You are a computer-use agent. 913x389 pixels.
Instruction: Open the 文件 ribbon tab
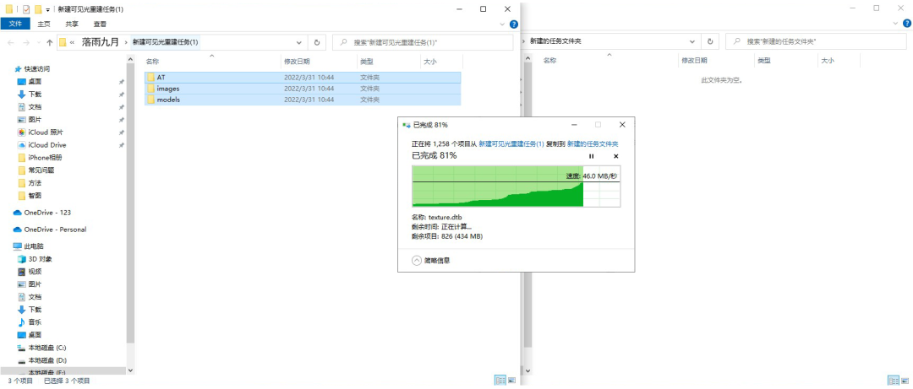pyautogui.click(x=15, y=24)
